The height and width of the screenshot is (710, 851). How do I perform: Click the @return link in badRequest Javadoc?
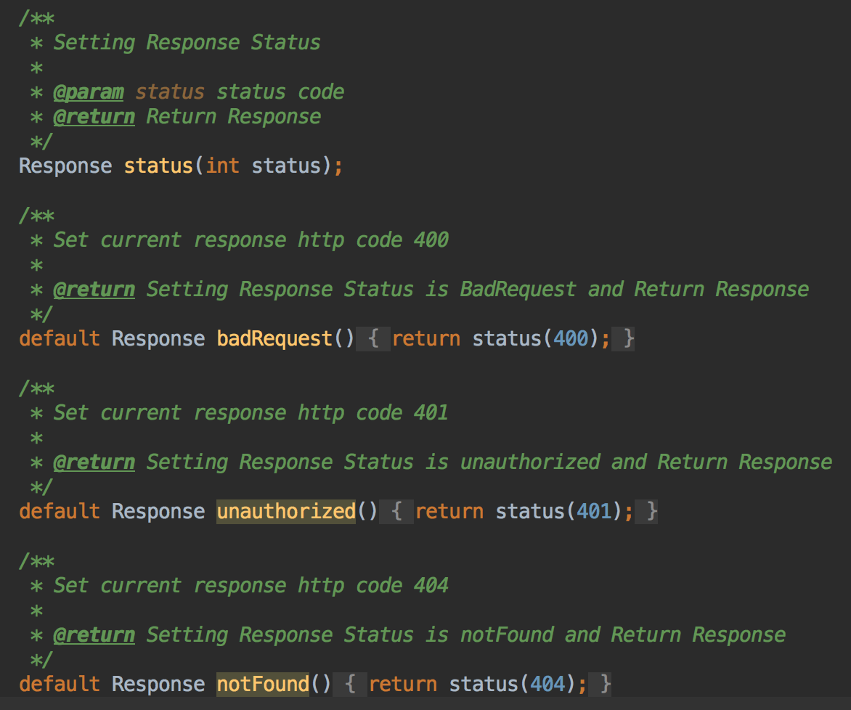(94, 289)
